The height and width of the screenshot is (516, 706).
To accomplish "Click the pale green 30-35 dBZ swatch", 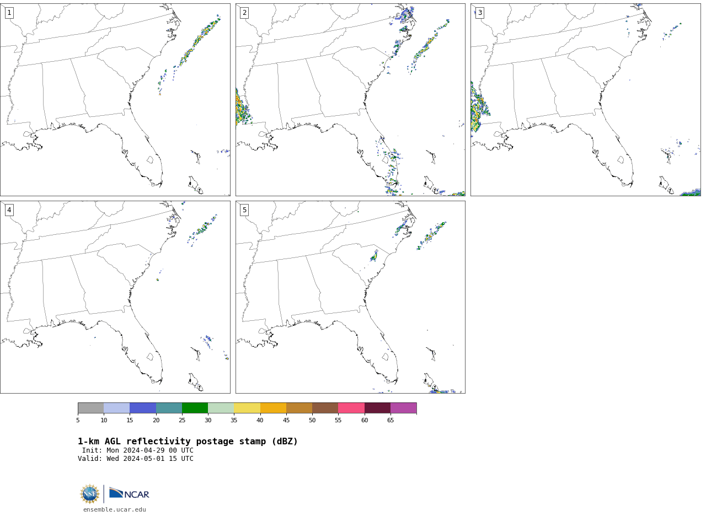I will click(x=221, y=408).
